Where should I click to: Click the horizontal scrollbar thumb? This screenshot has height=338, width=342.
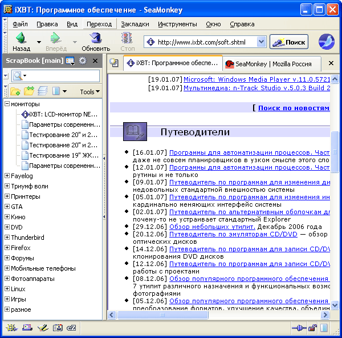(162, 315)
